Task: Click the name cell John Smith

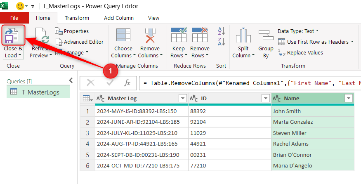Action: (313, 111)
